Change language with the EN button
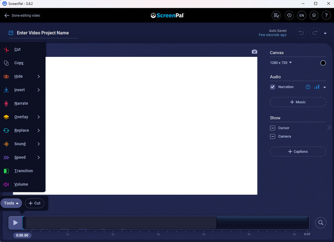 pyautogui.click(x=302, y=15)
